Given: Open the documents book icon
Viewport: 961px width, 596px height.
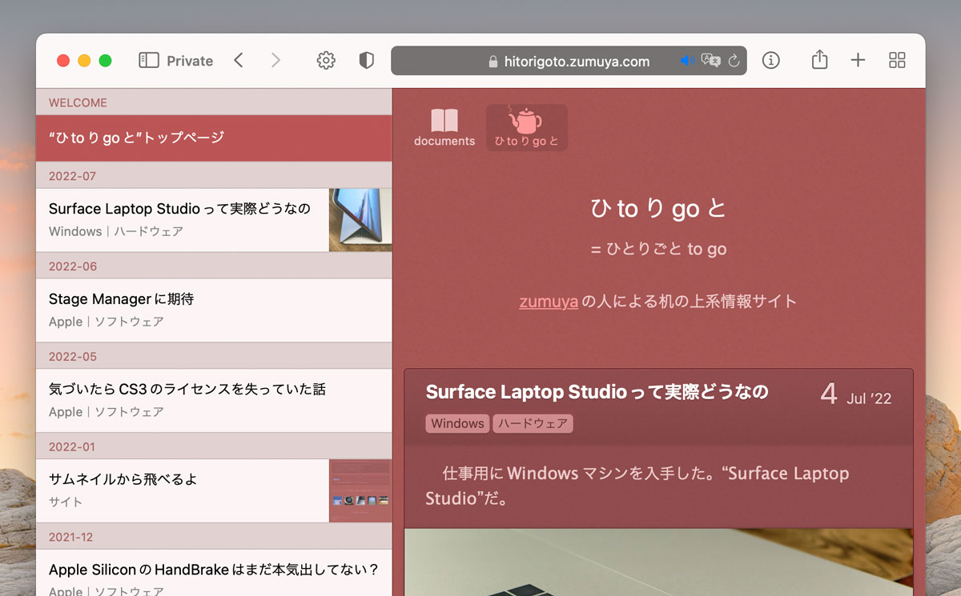Looking at the screenshot, I should tap(444, 128).
